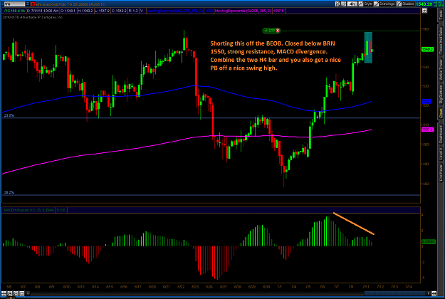Click the horizontal scrollbar right arrow

[x=429, y=293]
